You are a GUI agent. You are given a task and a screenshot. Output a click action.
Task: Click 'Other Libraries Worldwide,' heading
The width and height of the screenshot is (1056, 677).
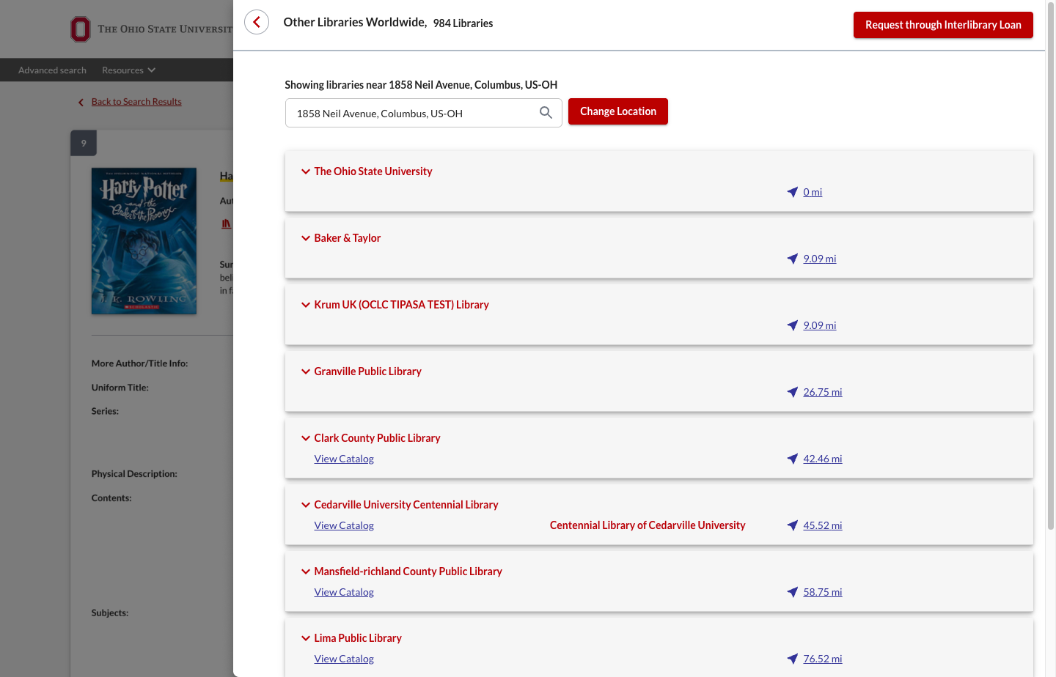tap(355, 22)
